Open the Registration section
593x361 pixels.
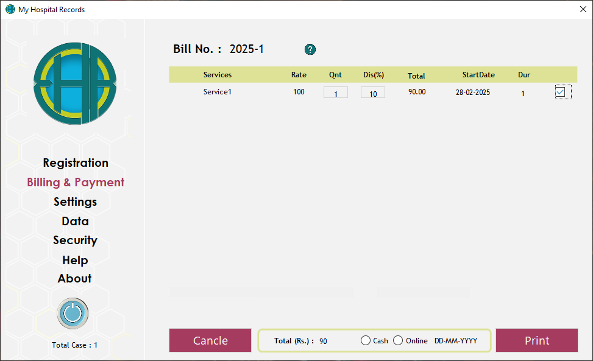click(76, 163)
